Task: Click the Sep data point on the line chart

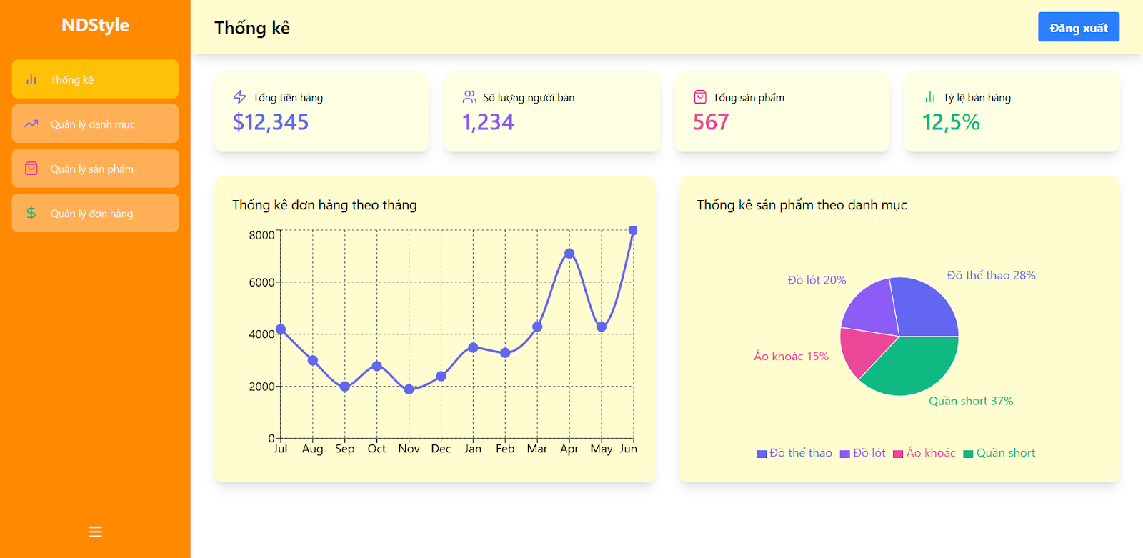Action: pos(345,387)
